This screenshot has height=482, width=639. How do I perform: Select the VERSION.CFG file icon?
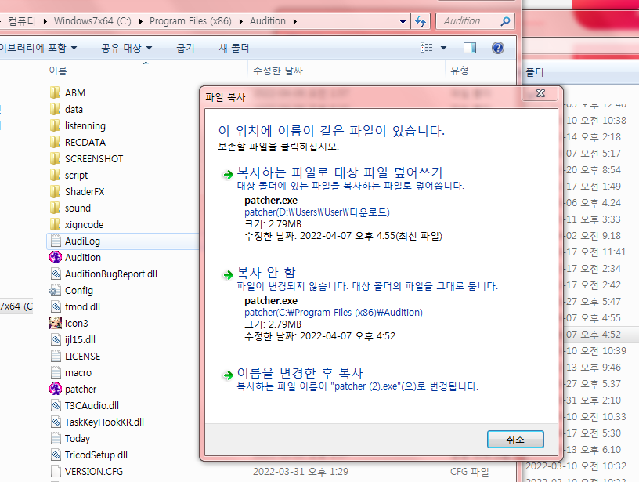pos(56,471)
